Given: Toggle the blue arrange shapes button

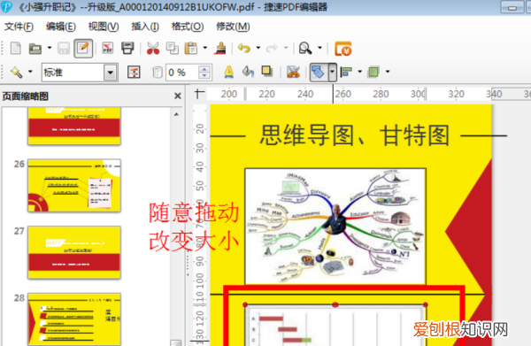Looking at the screenshot, I should coord(319,72).
